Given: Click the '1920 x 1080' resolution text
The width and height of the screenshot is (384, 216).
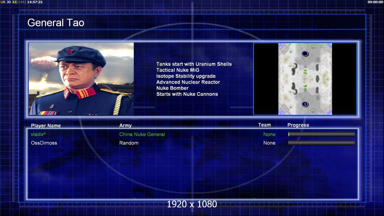Looking at the screenshot, I should point(192,204).
